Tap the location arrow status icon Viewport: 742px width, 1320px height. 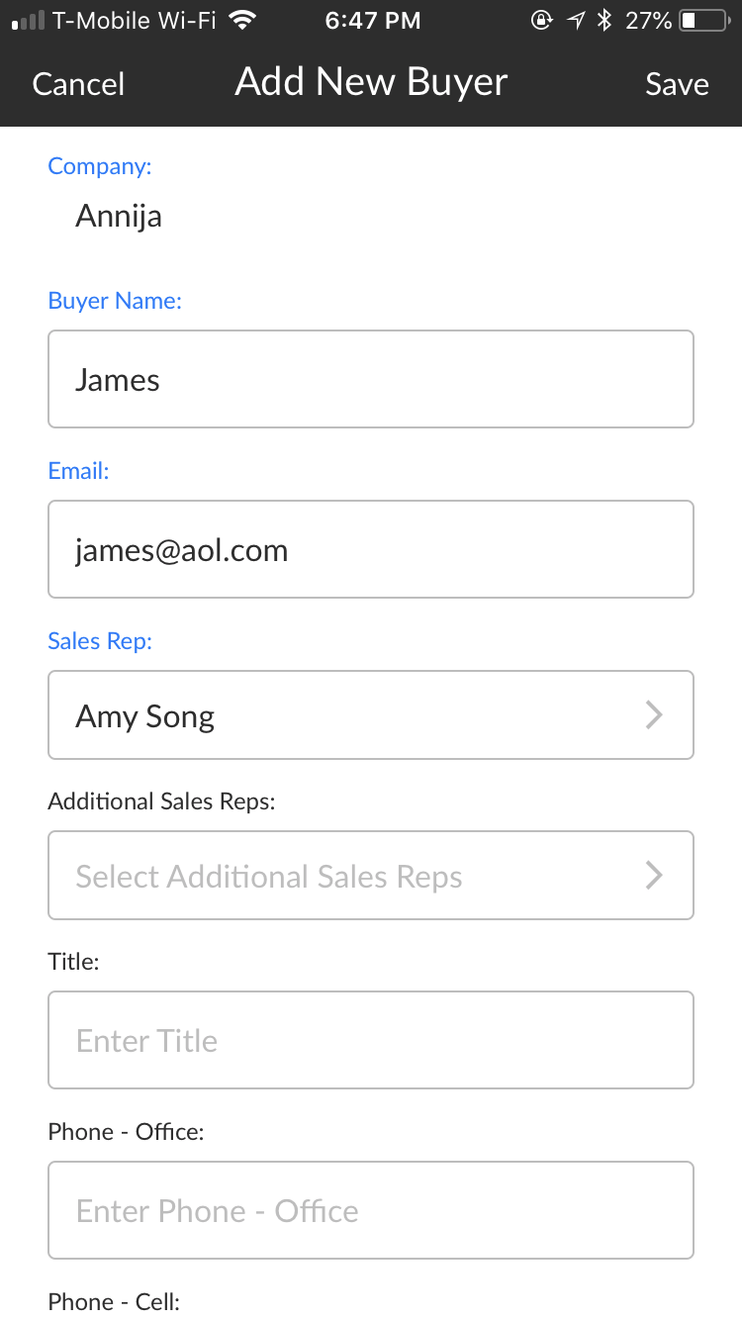(575, 20)
